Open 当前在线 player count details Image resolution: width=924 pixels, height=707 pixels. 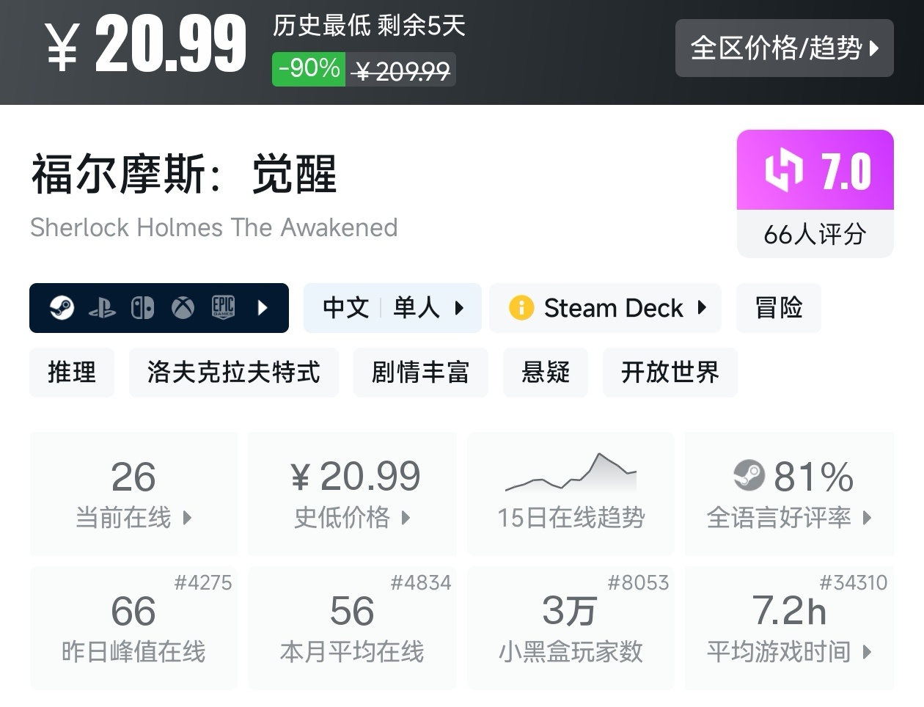point(133,494)
